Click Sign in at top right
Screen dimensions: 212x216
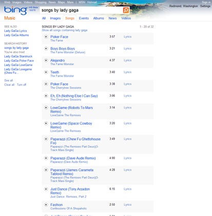pos(206,2)
